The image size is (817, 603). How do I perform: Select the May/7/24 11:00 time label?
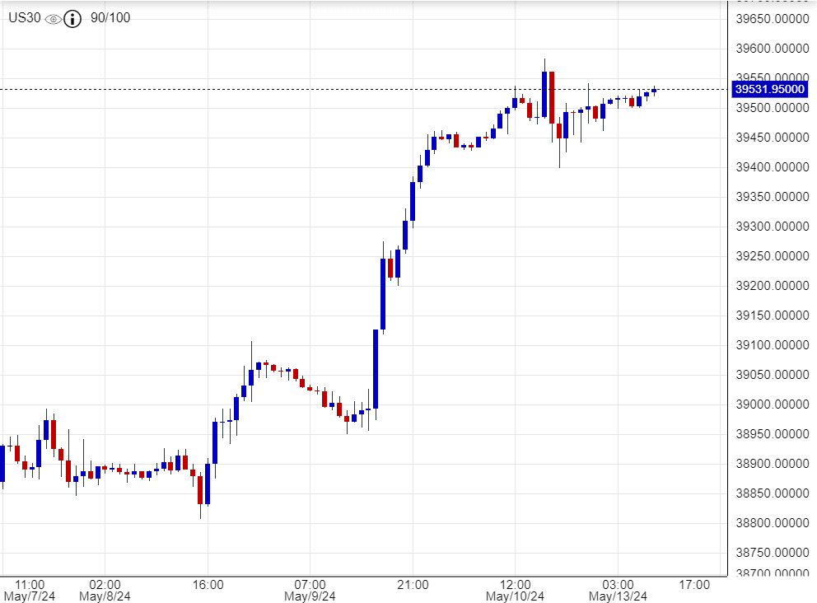[x=30, y=589]
